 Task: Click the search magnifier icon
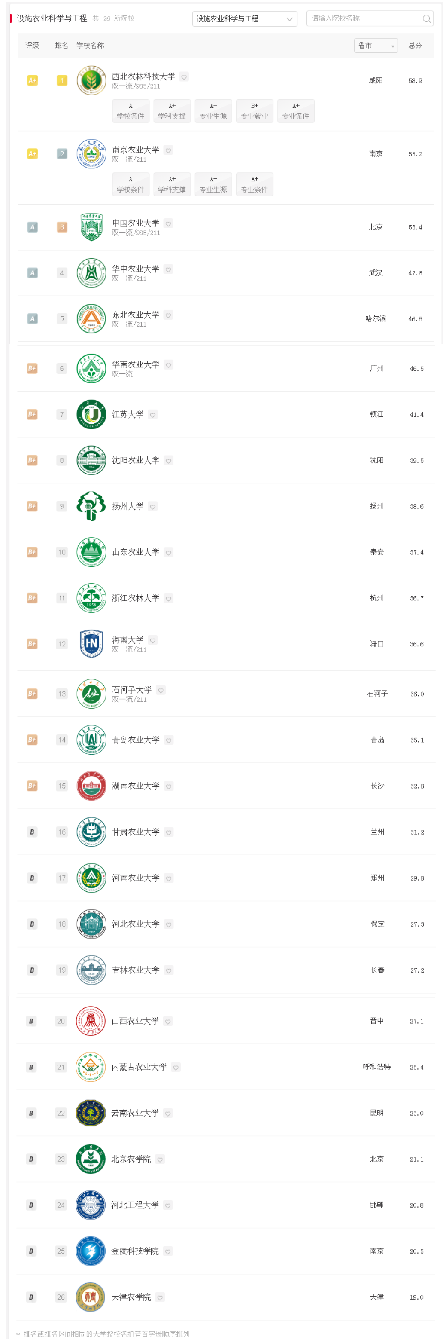(x=426, y=19)
